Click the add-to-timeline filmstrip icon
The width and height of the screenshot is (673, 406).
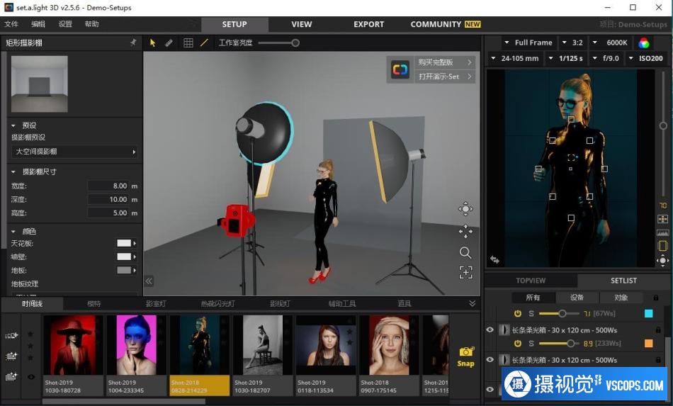pos(11,335)
